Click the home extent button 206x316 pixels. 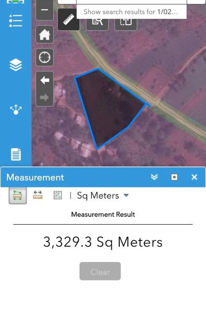tap(45, 35)
